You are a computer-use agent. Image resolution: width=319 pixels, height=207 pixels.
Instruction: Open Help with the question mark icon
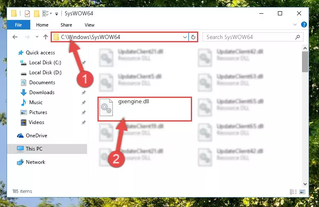click(x=304, y=24)
